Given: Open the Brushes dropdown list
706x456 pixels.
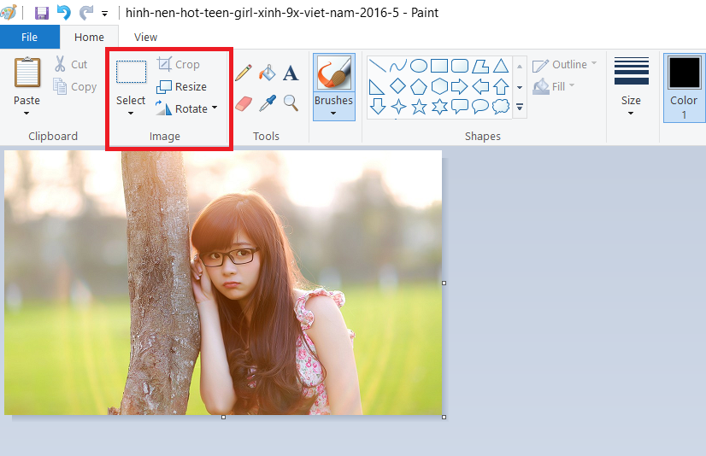Looking at the screenshot, I should 333,112.
